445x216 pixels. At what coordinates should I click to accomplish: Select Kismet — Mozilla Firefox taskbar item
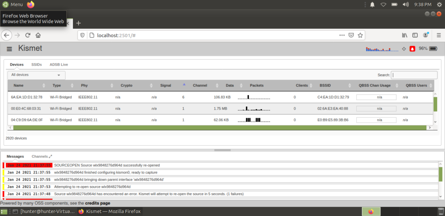[x=109, y=212]
